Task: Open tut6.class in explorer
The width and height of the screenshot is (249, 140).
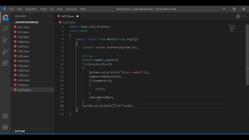Action: 24,61
